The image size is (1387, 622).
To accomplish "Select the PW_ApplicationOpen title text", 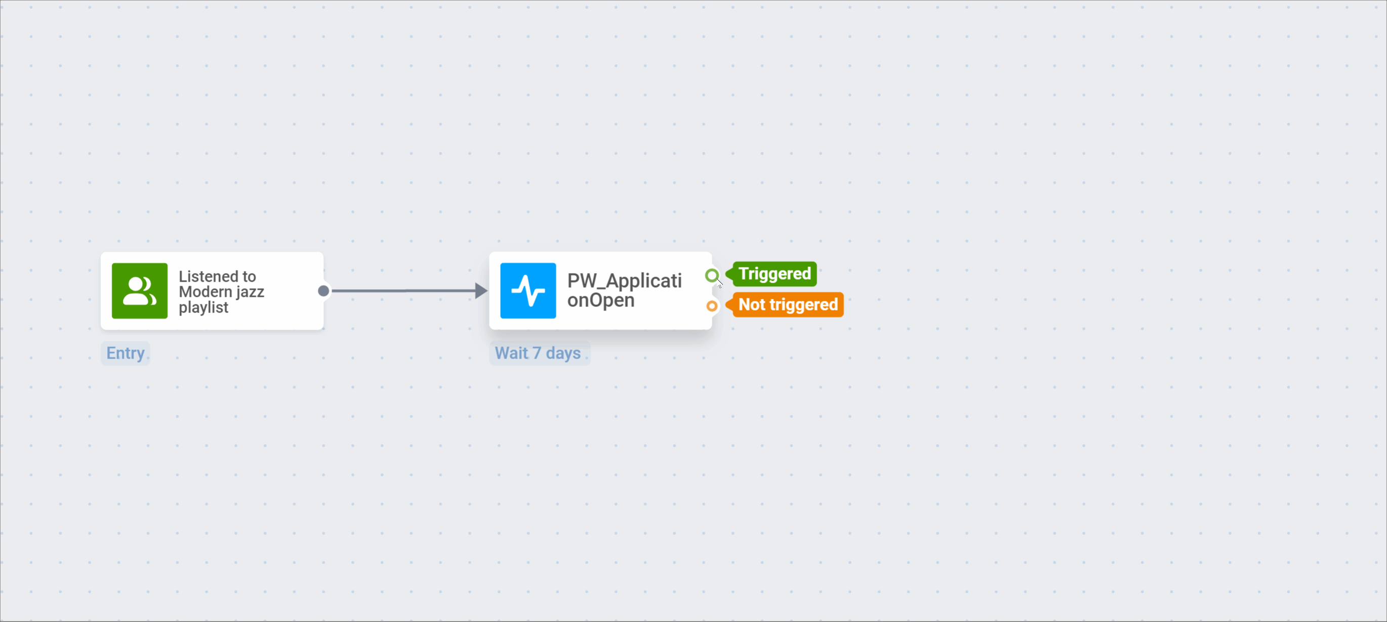I will click(x=624, y=290).
